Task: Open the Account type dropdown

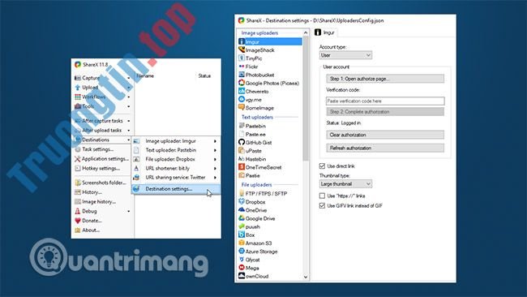Action: tap(345, 55)
